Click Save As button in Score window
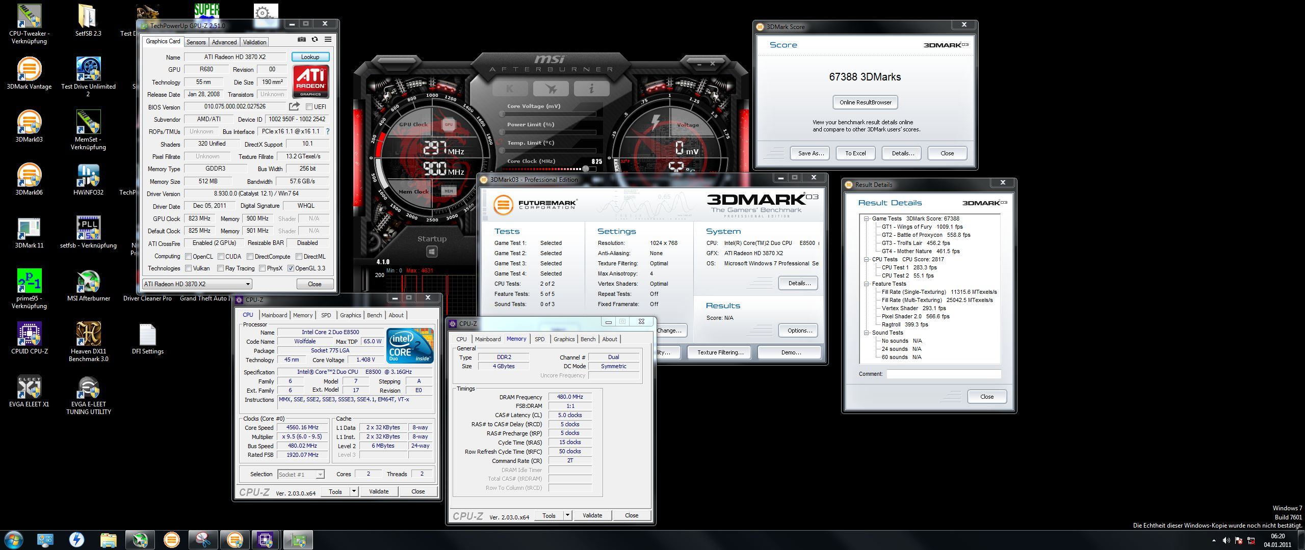 click(x=811, y=153)
